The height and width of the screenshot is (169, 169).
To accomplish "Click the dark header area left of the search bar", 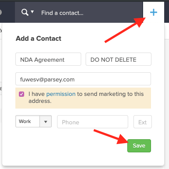I will click(7, 12).
